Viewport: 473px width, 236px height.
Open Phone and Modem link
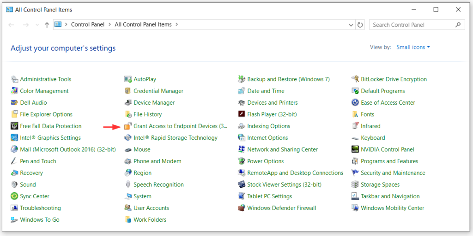(x=158, y=161)
